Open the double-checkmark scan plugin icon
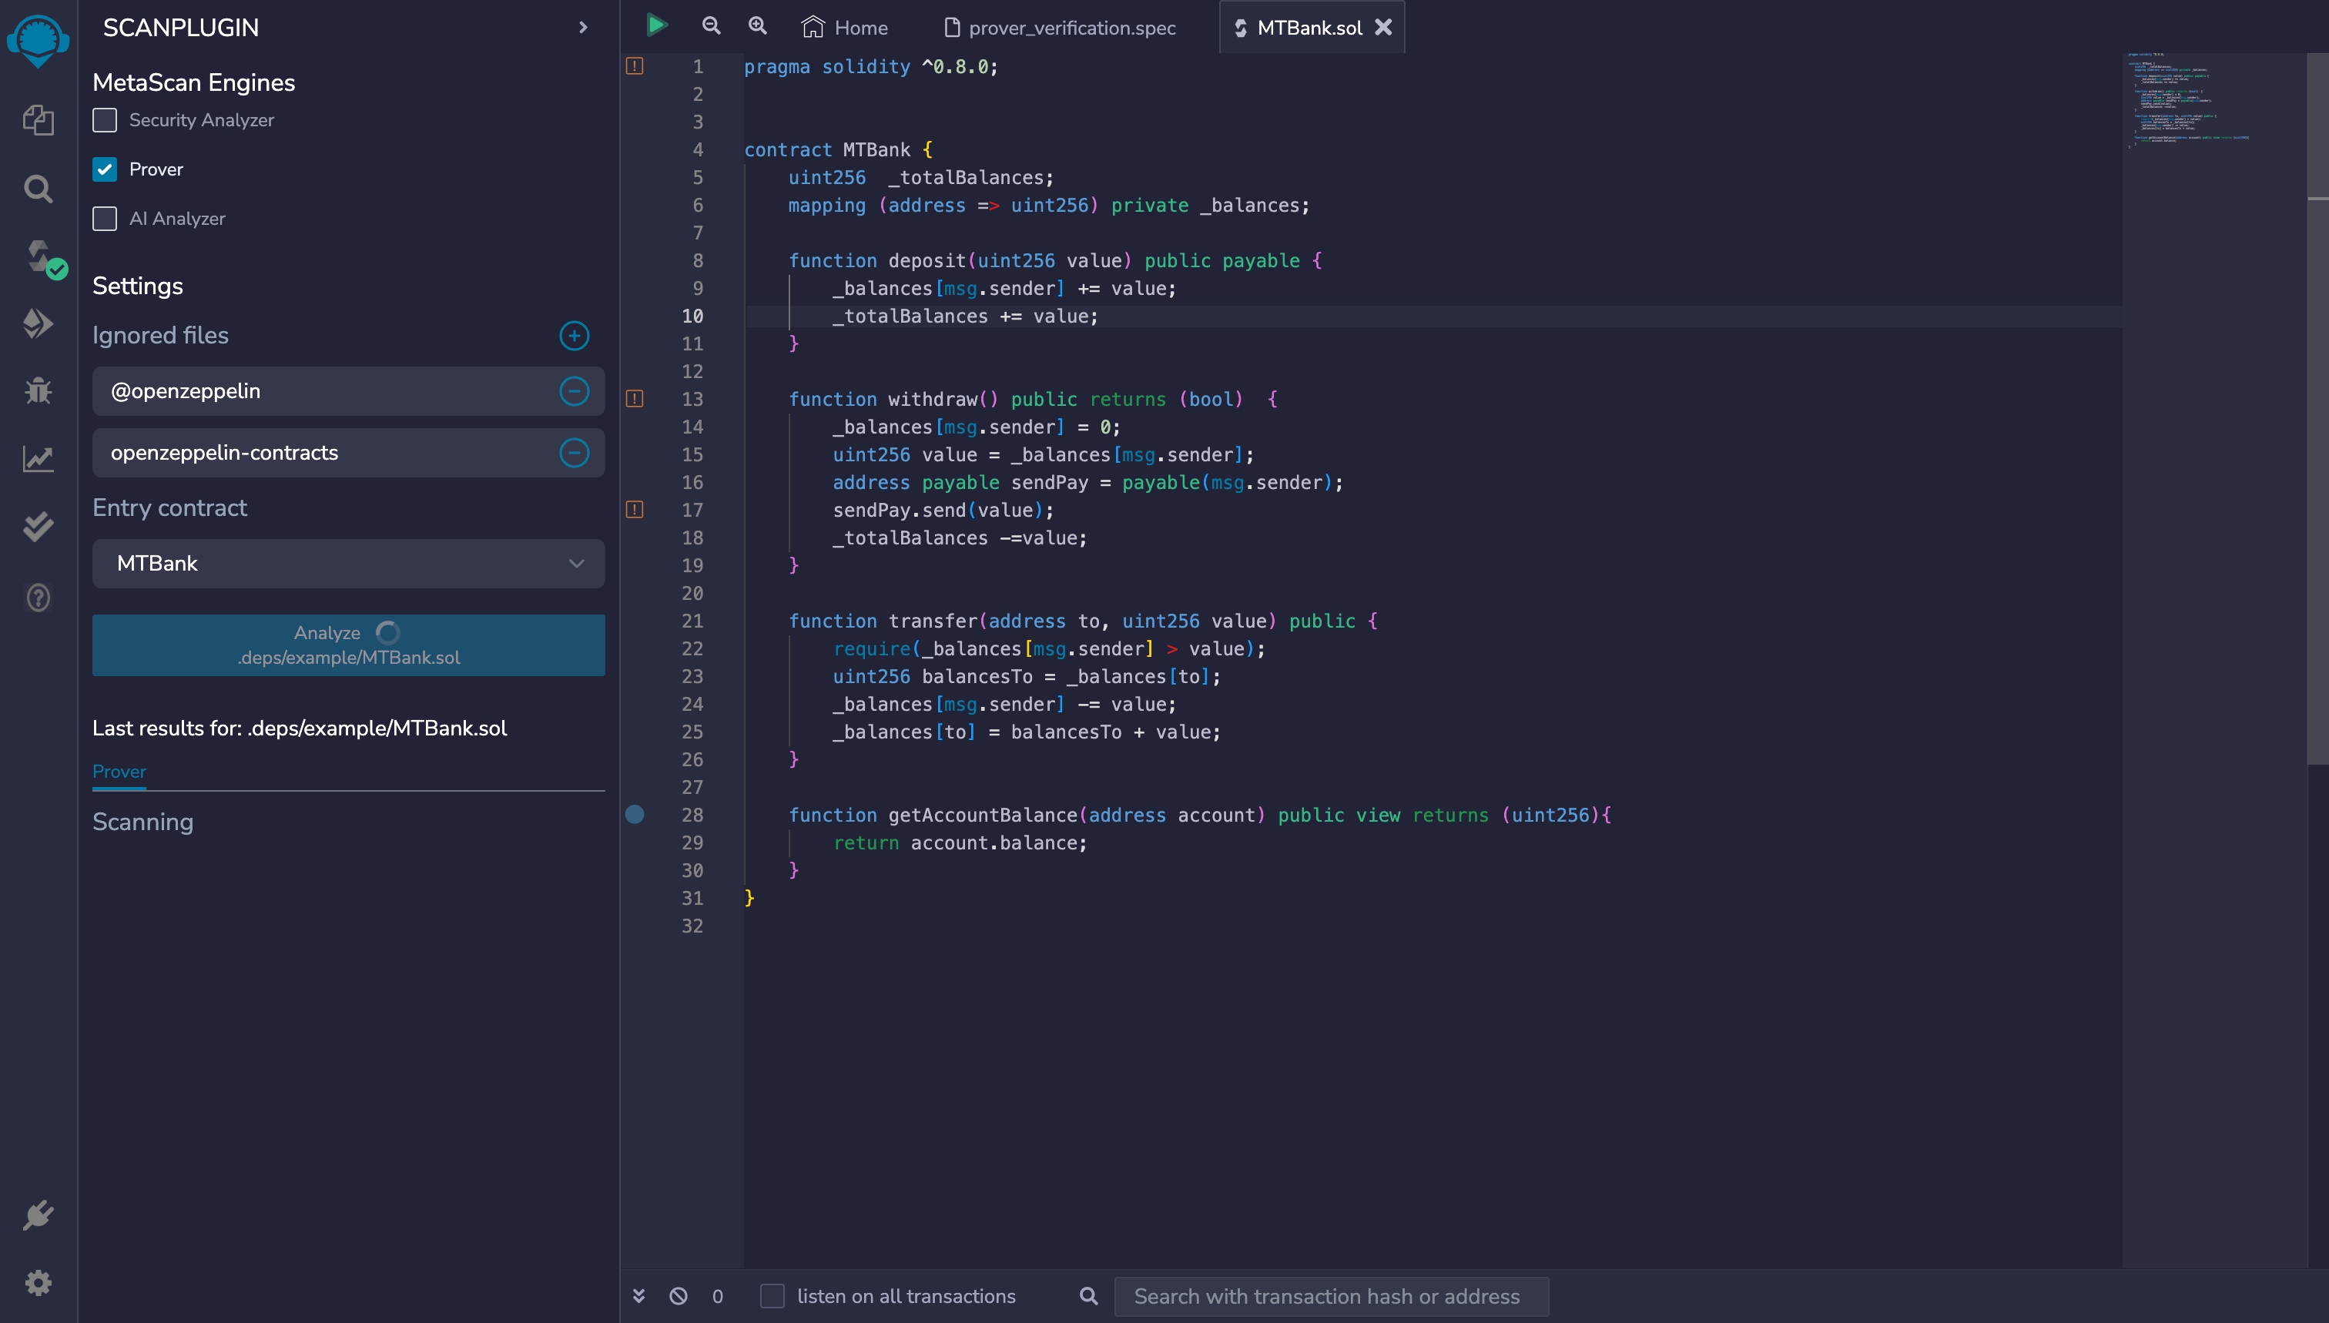The image size is (2329, 1323). (39, 527)
